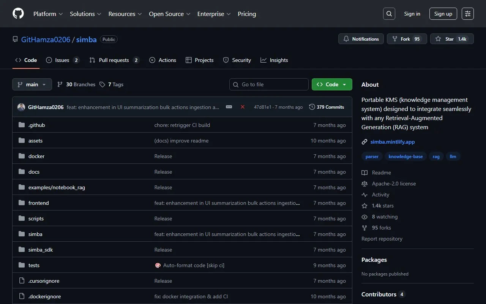Click the failed status red X icon
Viewport: 486px width, 304px height.
point(243,107)
